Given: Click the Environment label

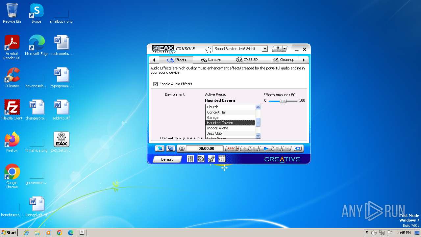Looking at the screenshot, I should (x=175, y=94).
